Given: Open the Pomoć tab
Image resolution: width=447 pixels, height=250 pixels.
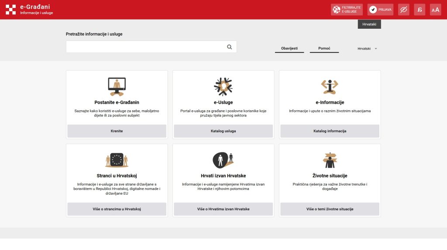Looking at the screenshot, I should point(324,48).
